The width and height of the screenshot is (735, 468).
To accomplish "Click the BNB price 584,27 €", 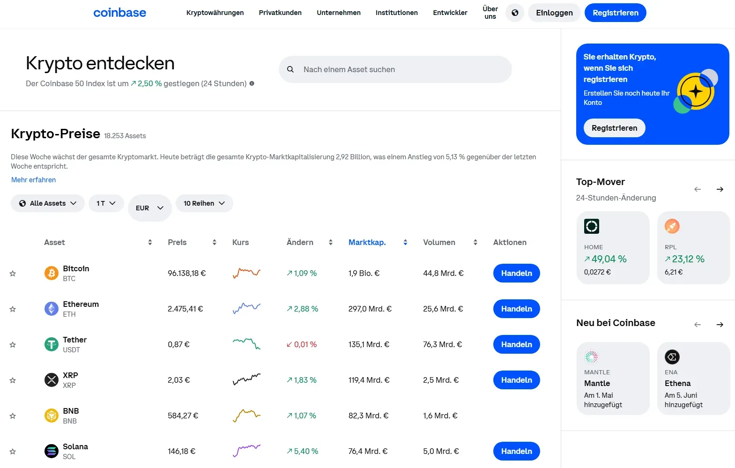I will tap(183, 416).
